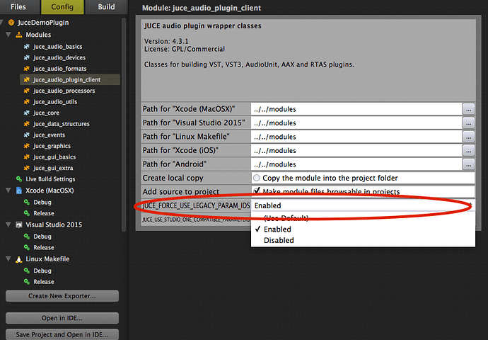Toggle copy module into project folder

(257, 178)
